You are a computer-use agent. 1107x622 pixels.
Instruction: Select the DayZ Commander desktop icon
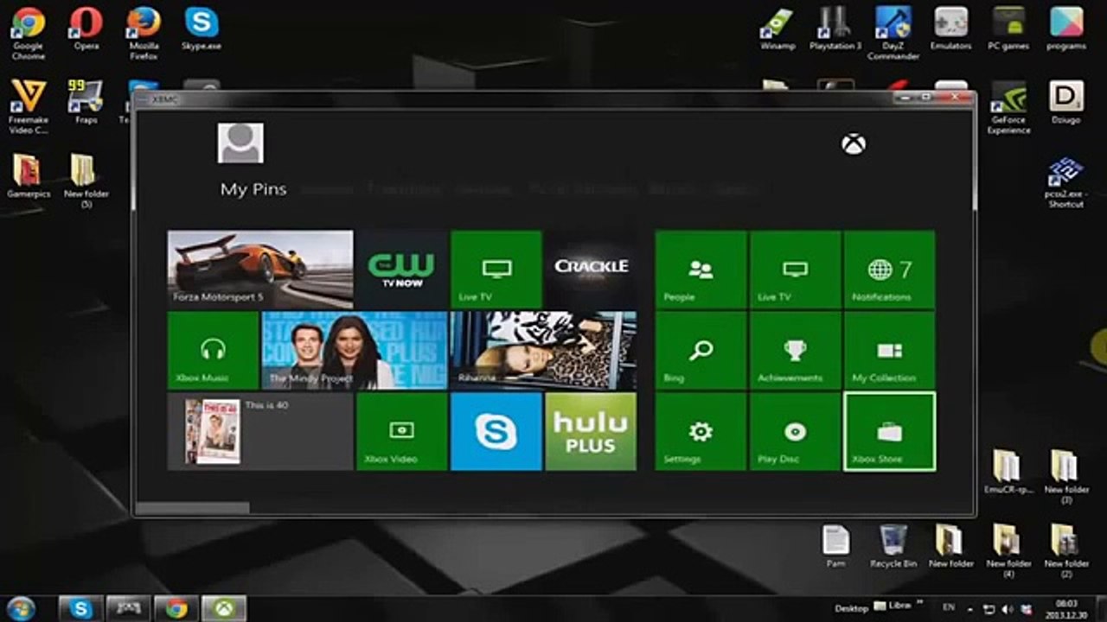(x=893, y=33)
